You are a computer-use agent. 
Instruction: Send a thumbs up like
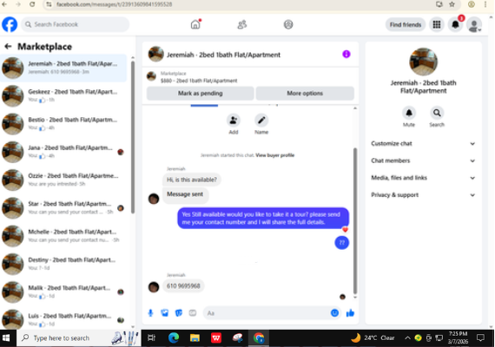(350, 313)
